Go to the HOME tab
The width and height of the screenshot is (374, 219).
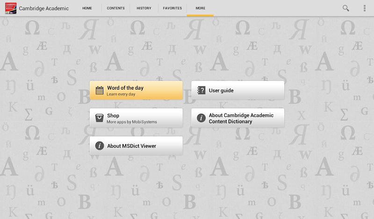click(x=87, y=8)
